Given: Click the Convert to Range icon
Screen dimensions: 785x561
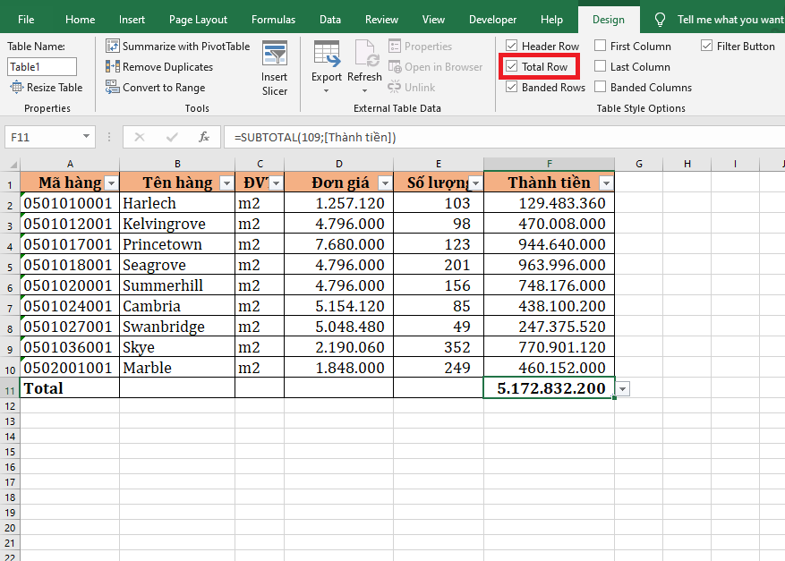Looking at the screenshot, I should click(113, 87).
